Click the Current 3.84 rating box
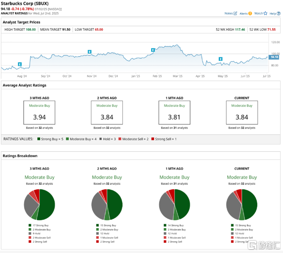The width and height of the screenshot is (283, 253). tap(242, 113)
